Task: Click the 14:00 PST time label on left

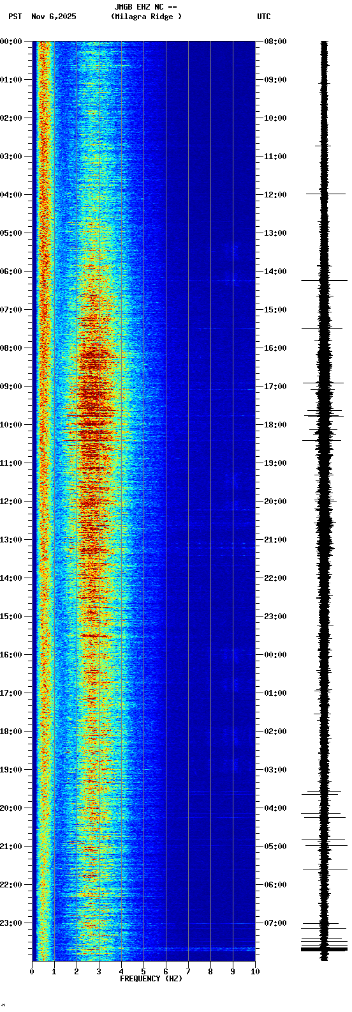Action: click(11, 578)
